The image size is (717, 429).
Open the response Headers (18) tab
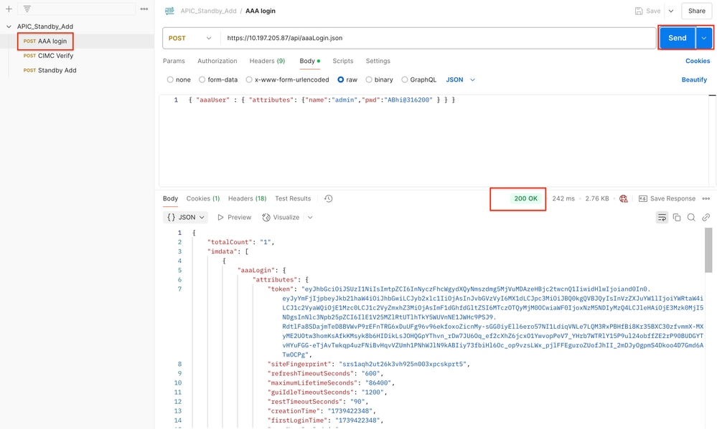click(247, 198)
